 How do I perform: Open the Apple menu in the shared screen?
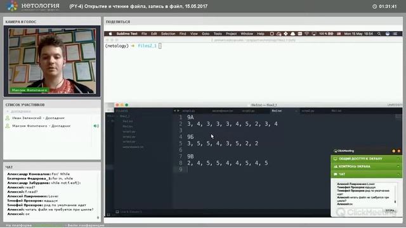[x=110, y=34]
